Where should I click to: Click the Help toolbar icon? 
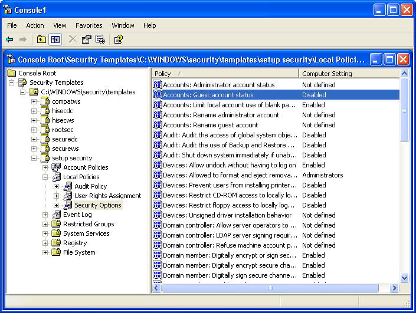(x=118, y=39)
